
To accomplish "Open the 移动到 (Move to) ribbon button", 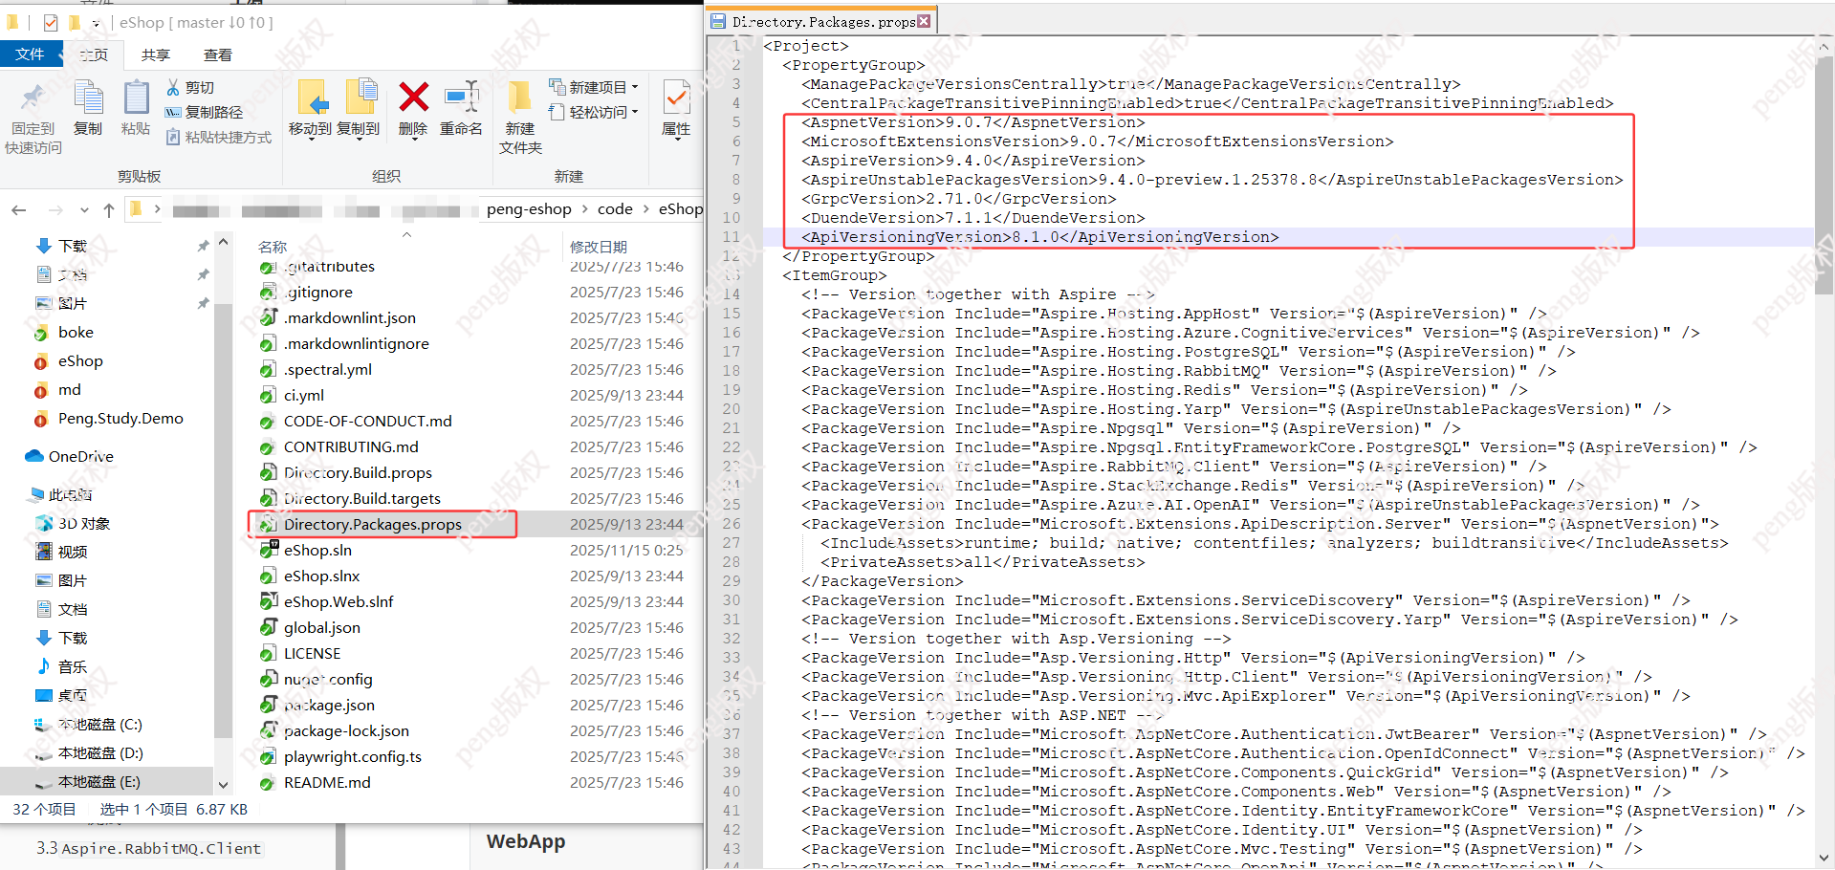I will [311, 108].
